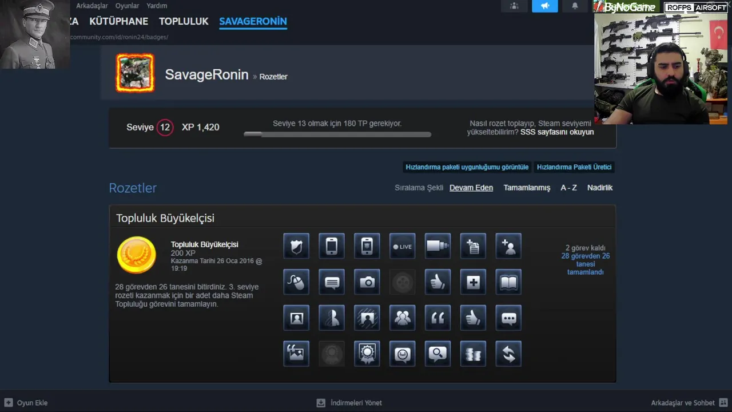Click Hızlandırma paketi uygunluğunu görüntüle button
Image resolution: width=732 pixels, height=412 pixels.
[467, 167]
